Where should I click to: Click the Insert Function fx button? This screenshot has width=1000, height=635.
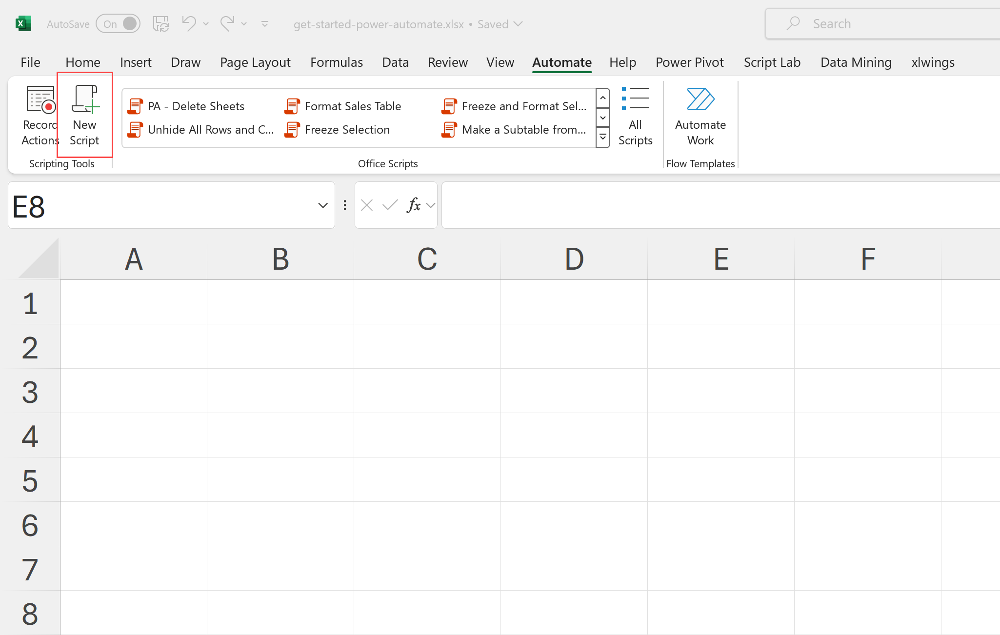coord(414,205)
